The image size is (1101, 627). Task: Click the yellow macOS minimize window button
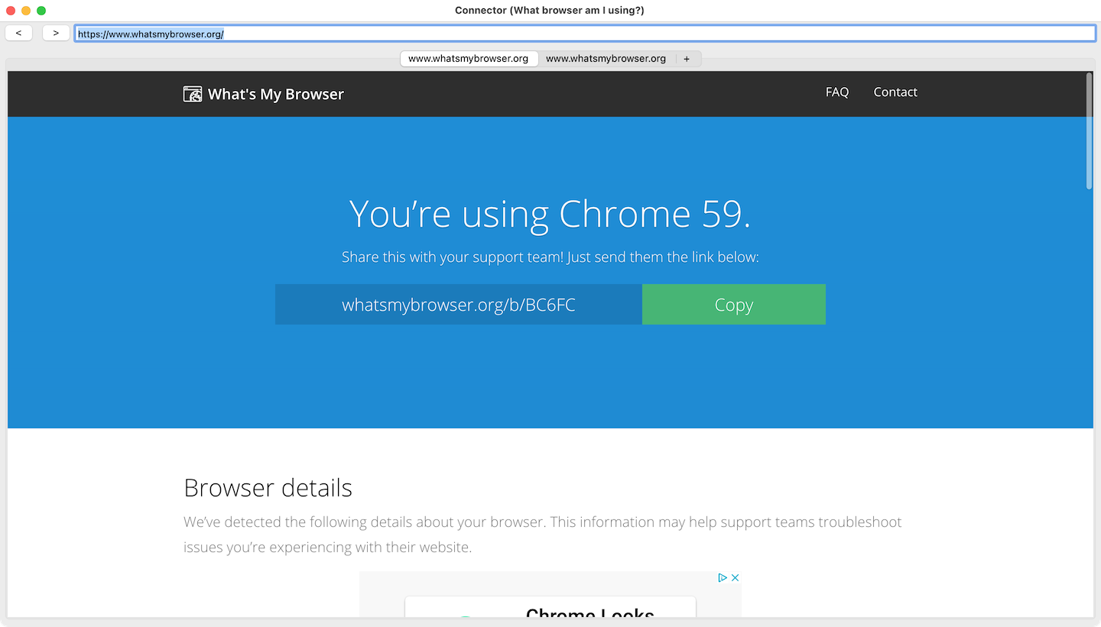point(26,11)
